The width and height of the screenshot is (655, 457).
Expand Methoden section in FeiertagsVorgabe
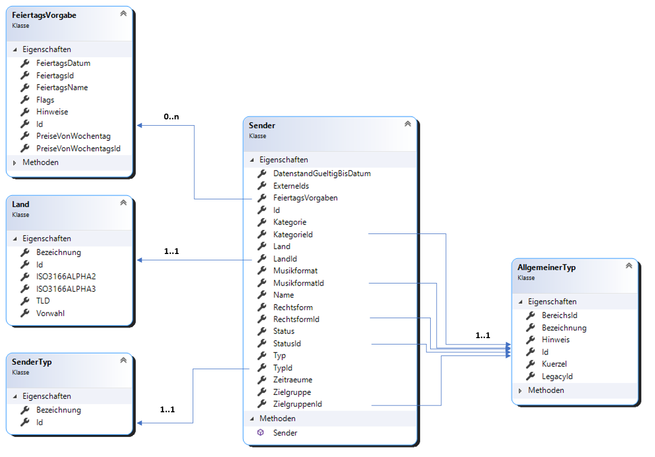point(15,163)
